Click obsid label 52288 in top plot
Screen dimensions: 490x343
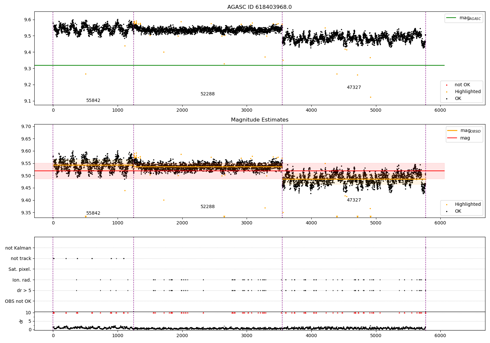[207, 94]
